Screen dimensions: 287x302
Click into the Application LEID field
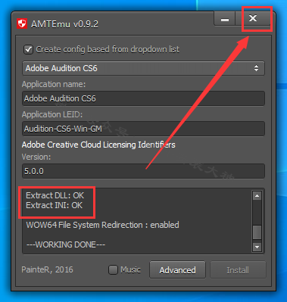pos(143,129)
